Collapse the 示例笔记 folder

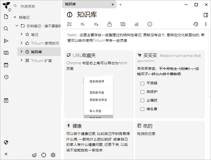(x=17, y=25)
